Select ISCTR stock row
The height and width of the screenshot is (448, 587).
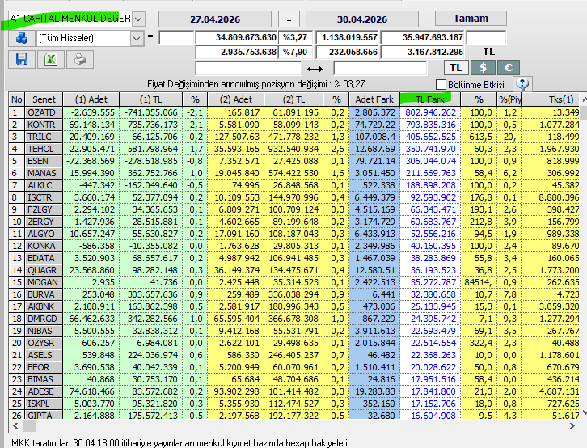(293, 197)
